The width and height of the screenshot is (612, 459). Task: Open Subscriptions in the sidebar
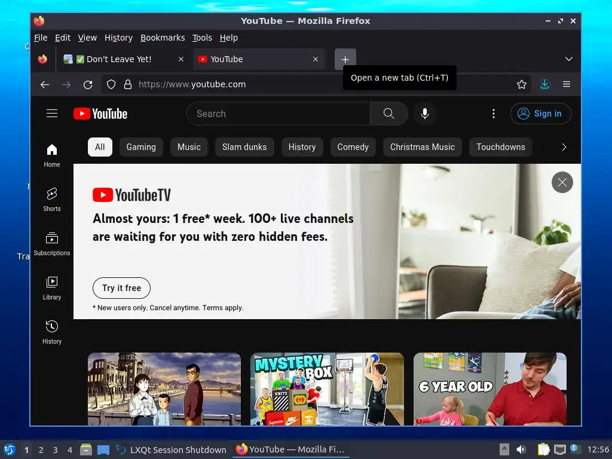click(x=52, y=244)
